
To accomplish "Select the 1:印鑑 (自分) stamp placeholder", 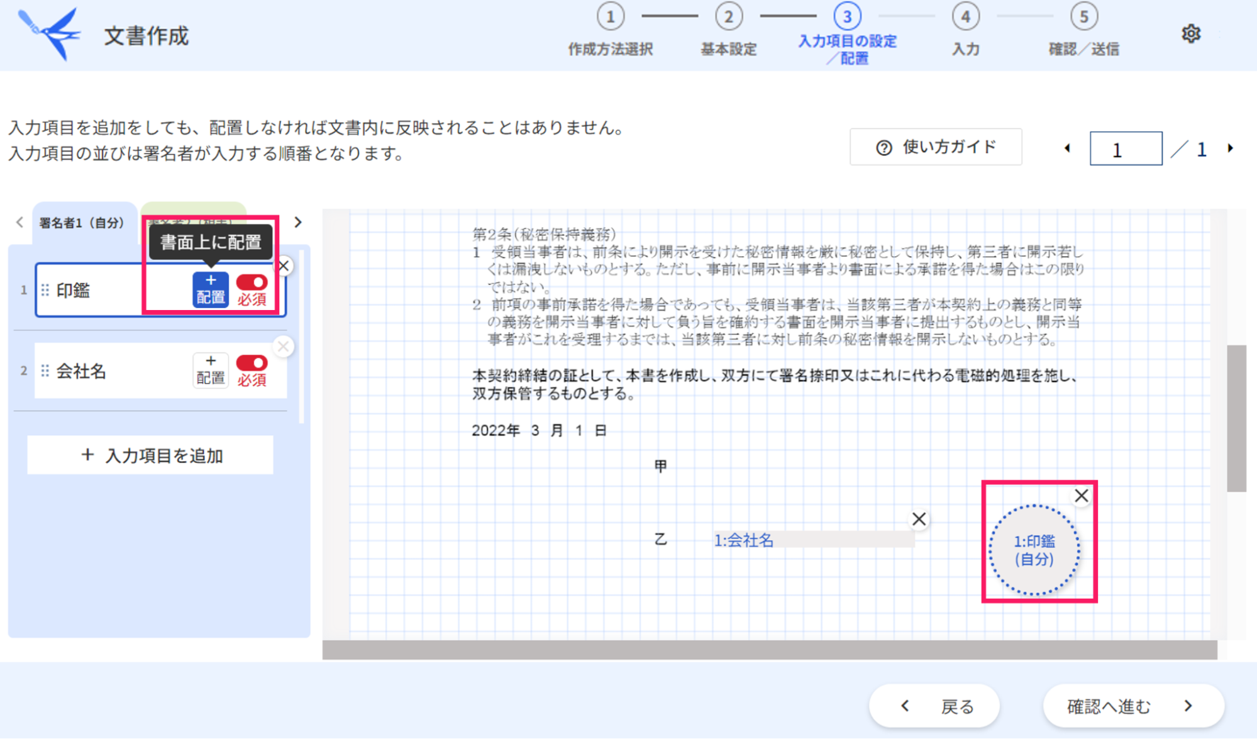I will click(x=1034, y=550).
